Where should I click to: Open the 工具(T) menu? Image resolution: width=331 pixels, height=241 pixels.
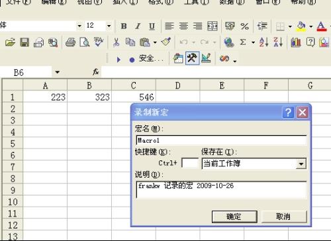click(x=197, y=2)
